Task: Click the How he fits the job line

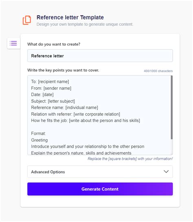Action: pyautogui.click(x=86, y=120)
